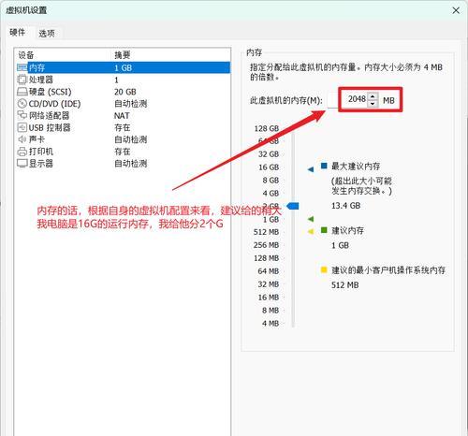Select the hard disk (SCSI) icon
468x436 pixels.
[x=22, y=92]
